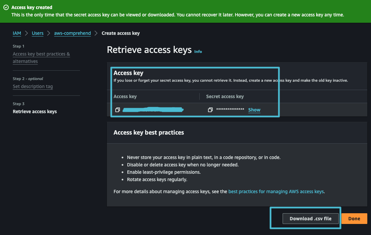Download the .csv file with the keys
The width and height of the screenshot is (371, 235).
(x=310, y=218)
